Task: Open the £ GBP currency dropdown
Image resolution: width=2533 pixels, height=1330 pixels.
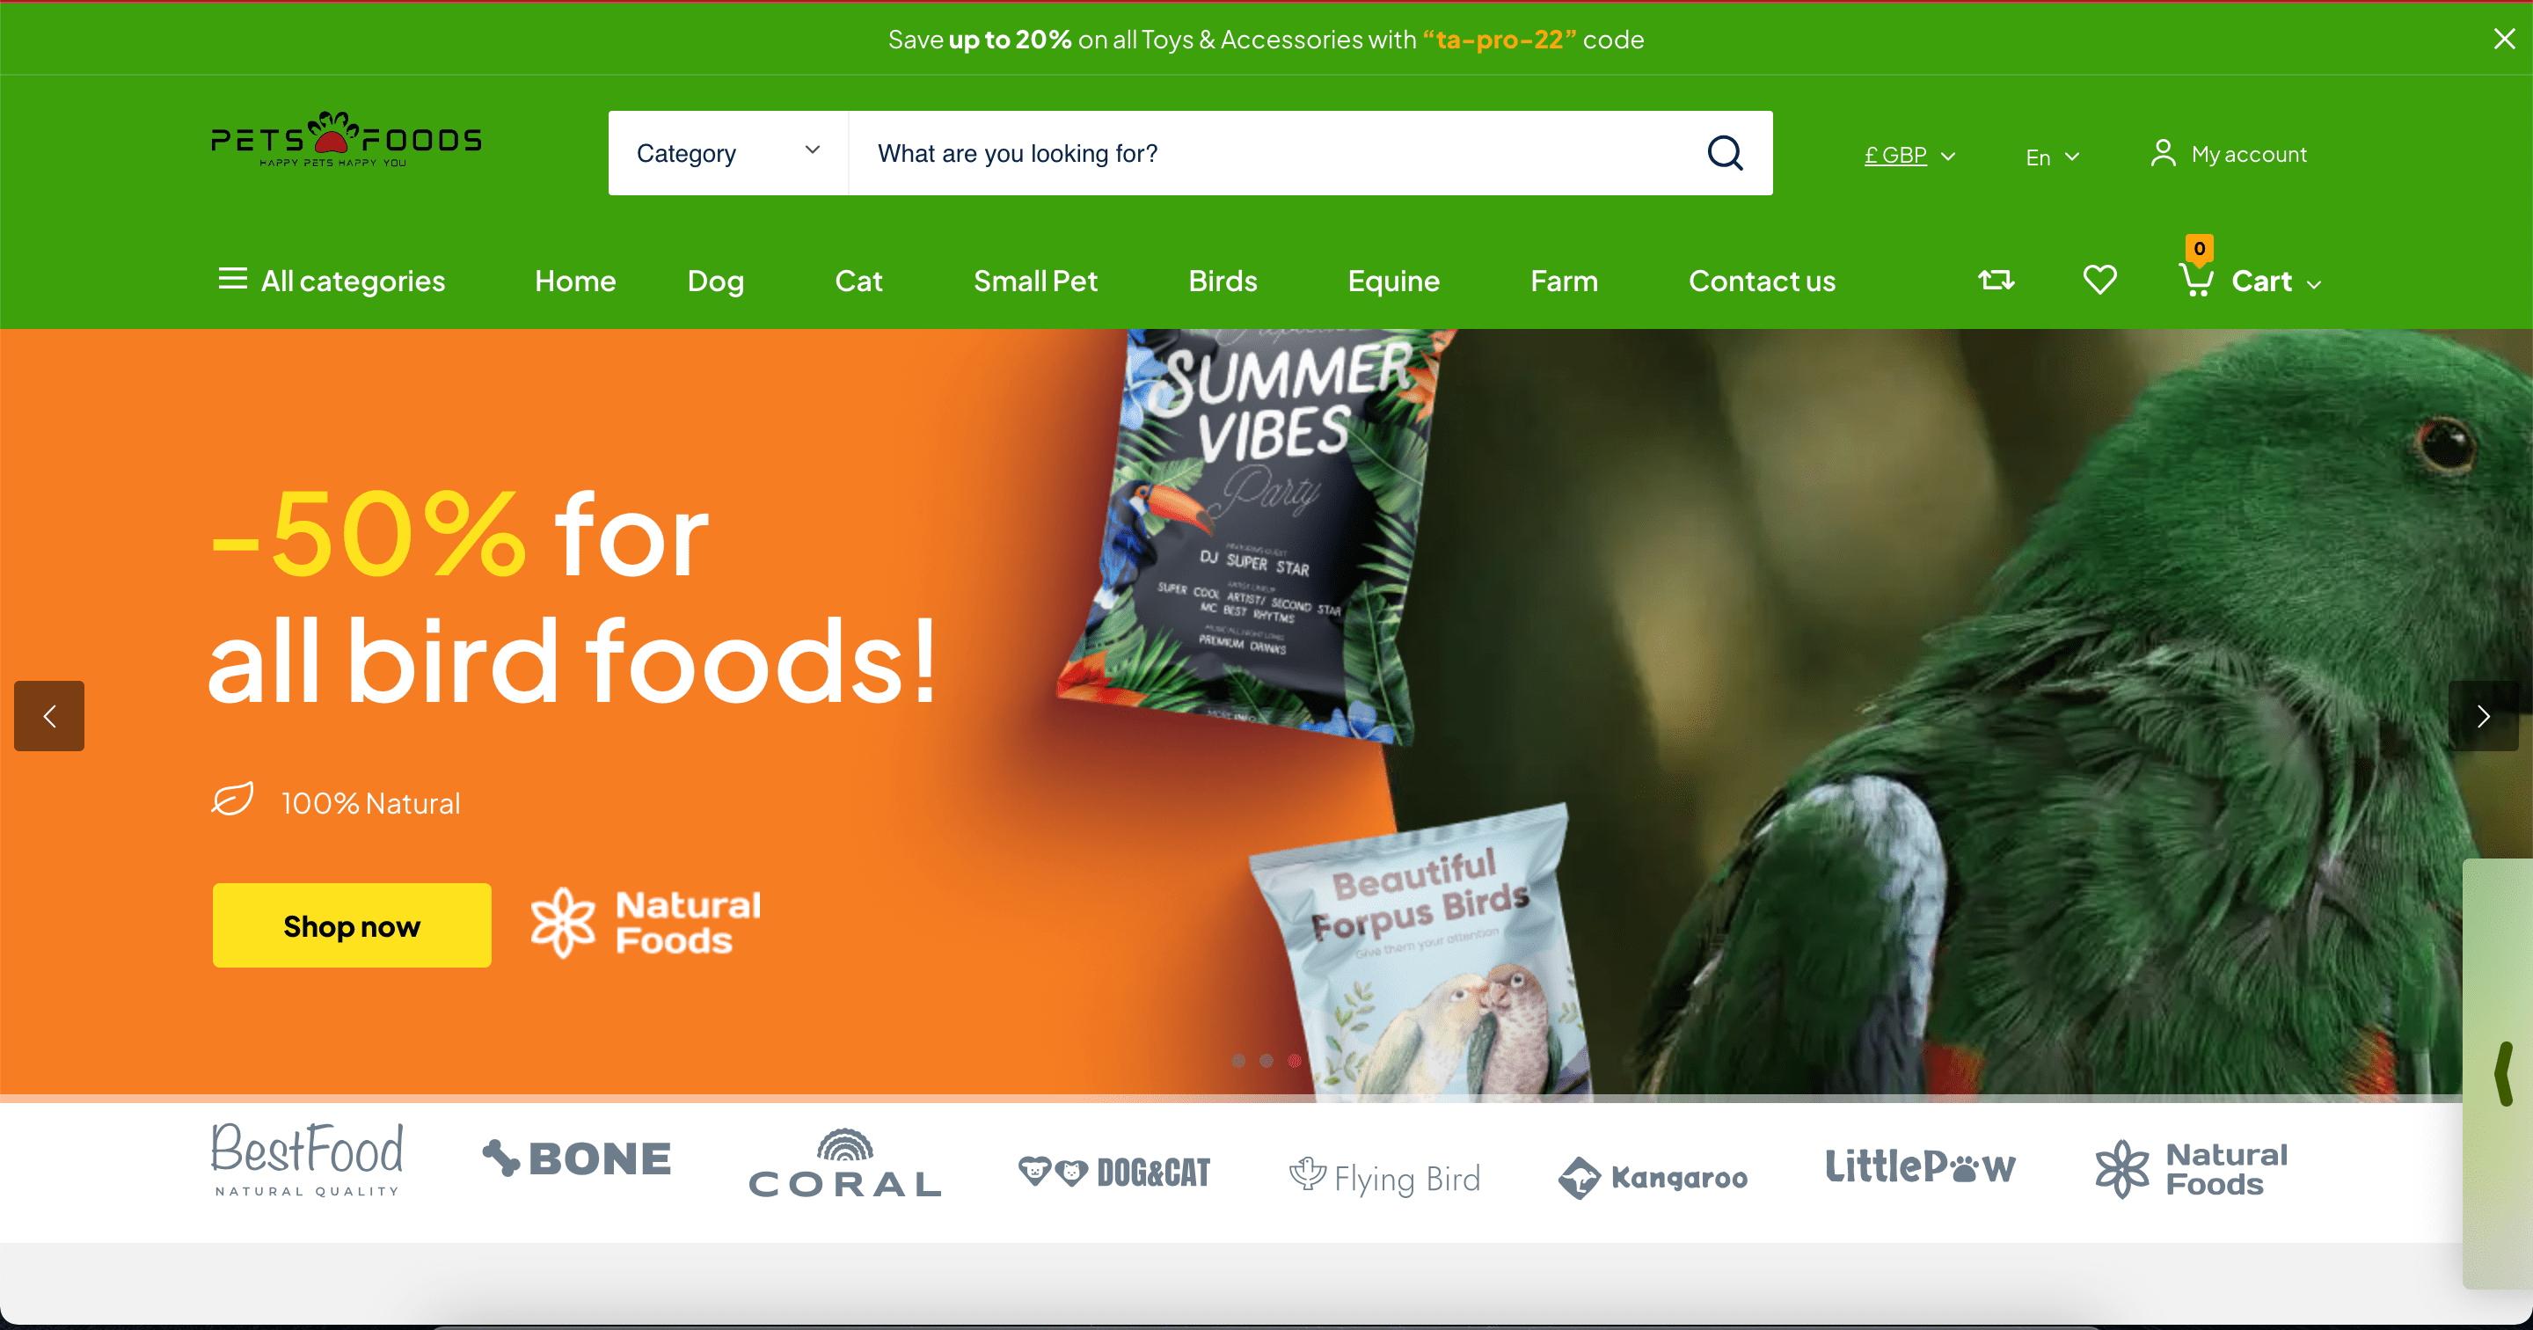Action: click(x=1909, y=156)
